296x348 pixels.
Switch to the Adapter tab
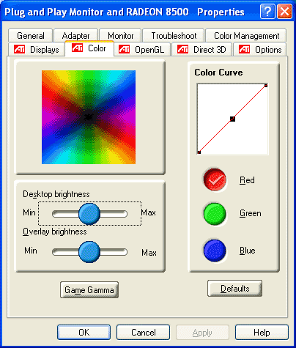click(x=75, y=36)
